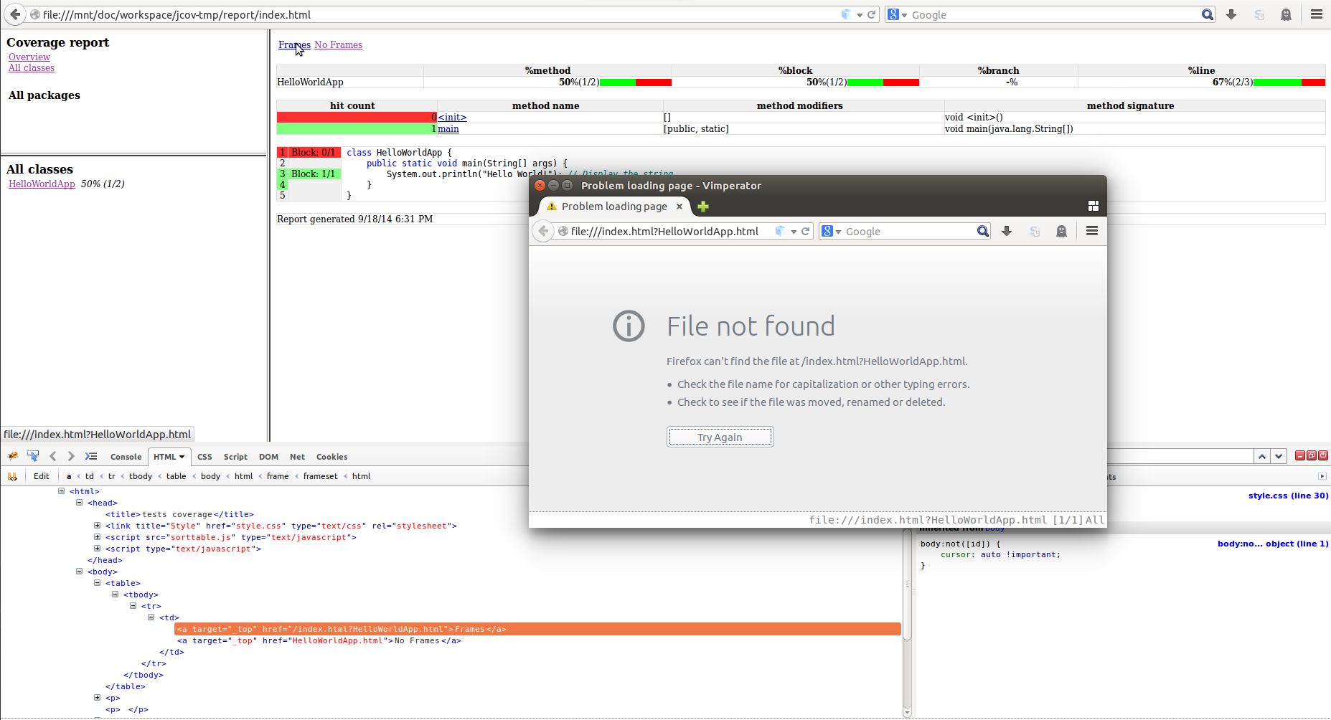
Task: Reload the page in the popup window
Action: 806,231
